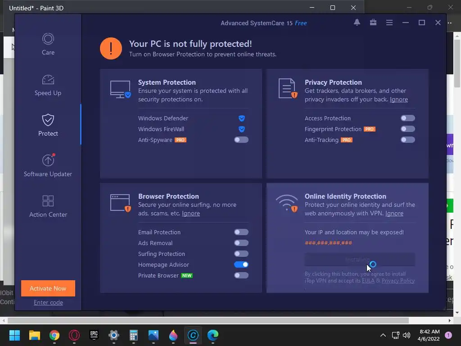Open Software Updater in sidebar

pyautogui.click(x=48, y=166)
